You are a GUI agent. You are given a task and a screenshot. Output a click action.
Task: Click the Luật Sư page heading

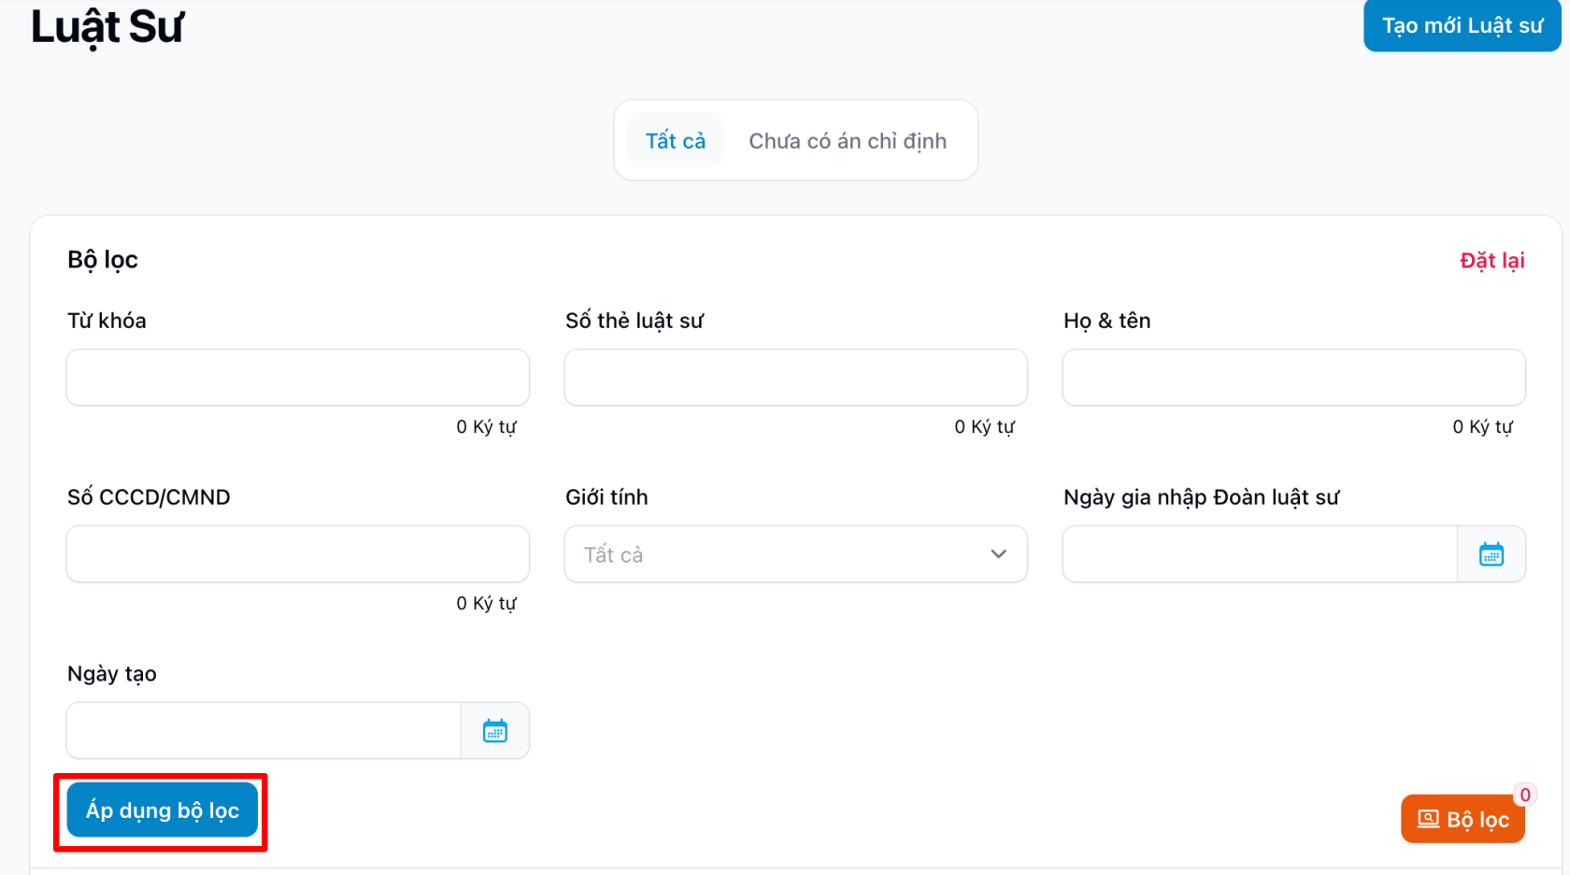pos(107,27)
